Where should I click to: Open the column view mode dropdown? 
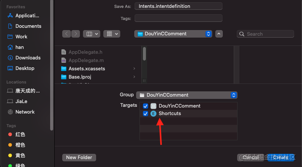(x=92, y=34)
